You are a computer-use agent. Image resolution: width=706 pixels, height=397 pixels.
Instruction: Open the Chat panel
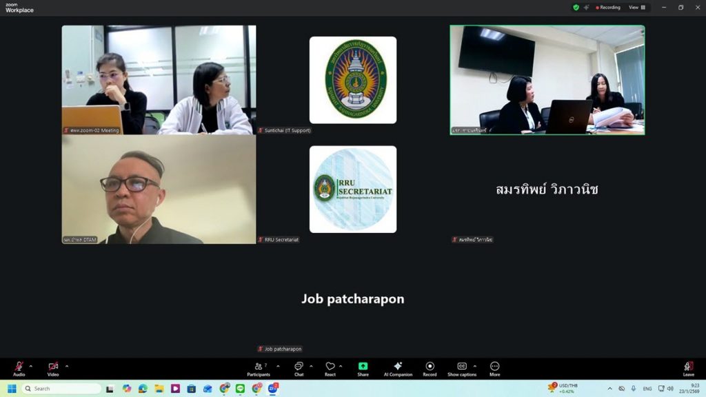(299, 367)
